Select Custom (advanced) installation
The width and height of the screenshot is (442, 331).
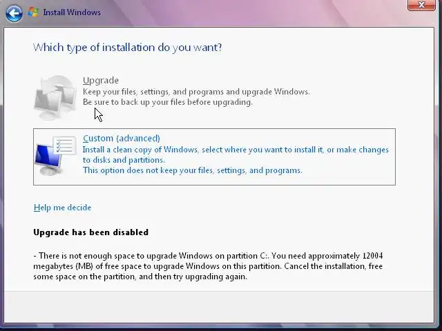click(x=214, y=157)
